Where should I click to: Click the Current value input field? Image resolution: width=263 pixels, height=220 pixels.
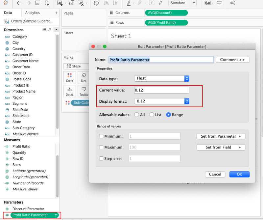[161, 90]
